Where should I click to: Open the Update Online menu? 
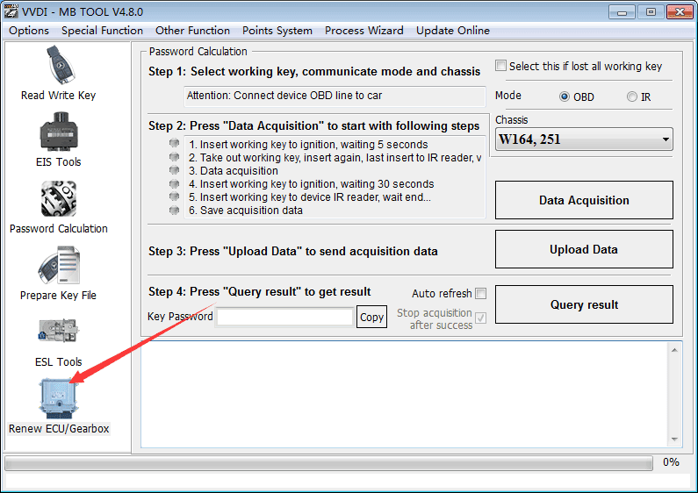tap(453, 30)
